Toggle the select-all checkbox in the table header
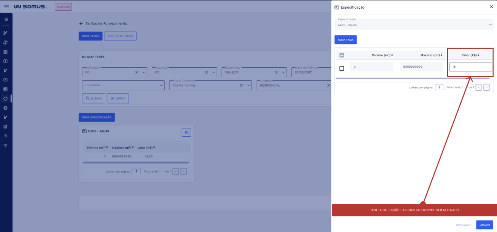497x232 pixels. click(x=342, y=55)
